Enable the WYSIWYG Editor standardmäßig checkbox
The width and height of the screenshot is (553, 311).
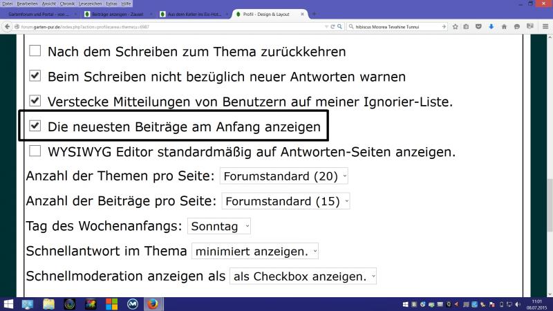point(35,151)
